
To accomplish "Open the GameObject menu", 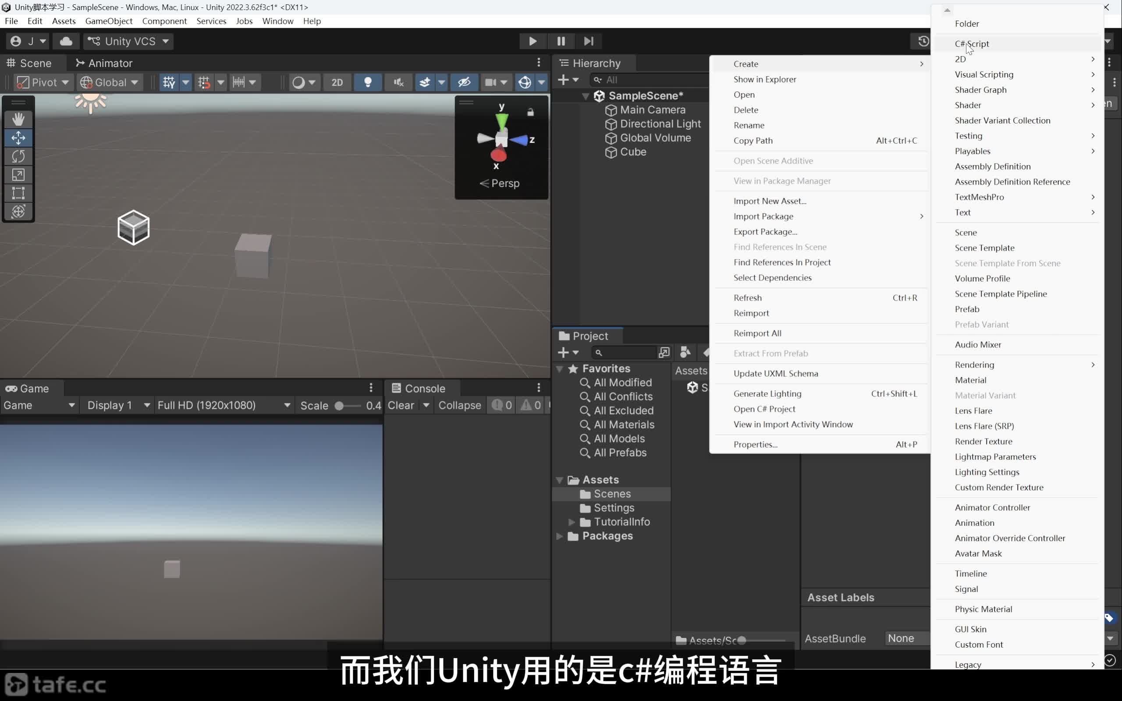I will click(x=109, y=21).
